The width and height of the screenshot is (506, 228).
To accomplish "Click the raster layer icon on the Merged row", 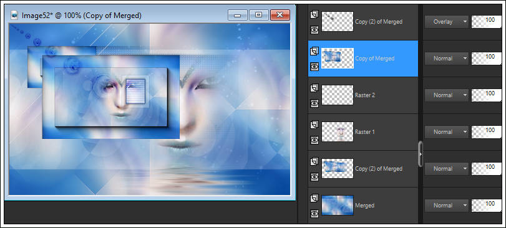I will click(314, 197).
